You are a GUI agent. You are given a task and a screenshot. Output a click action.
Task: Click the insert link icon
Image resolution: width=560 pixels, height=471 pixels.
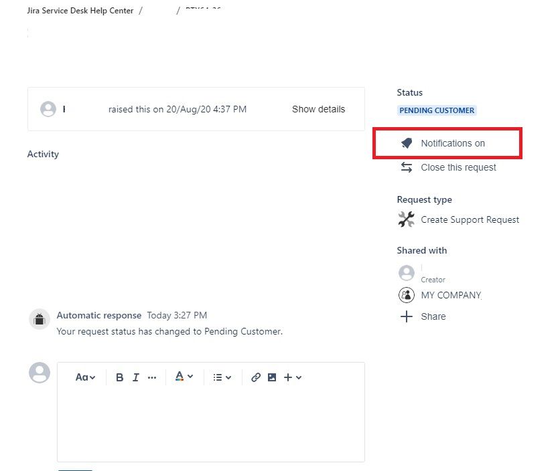pos(256,377)
